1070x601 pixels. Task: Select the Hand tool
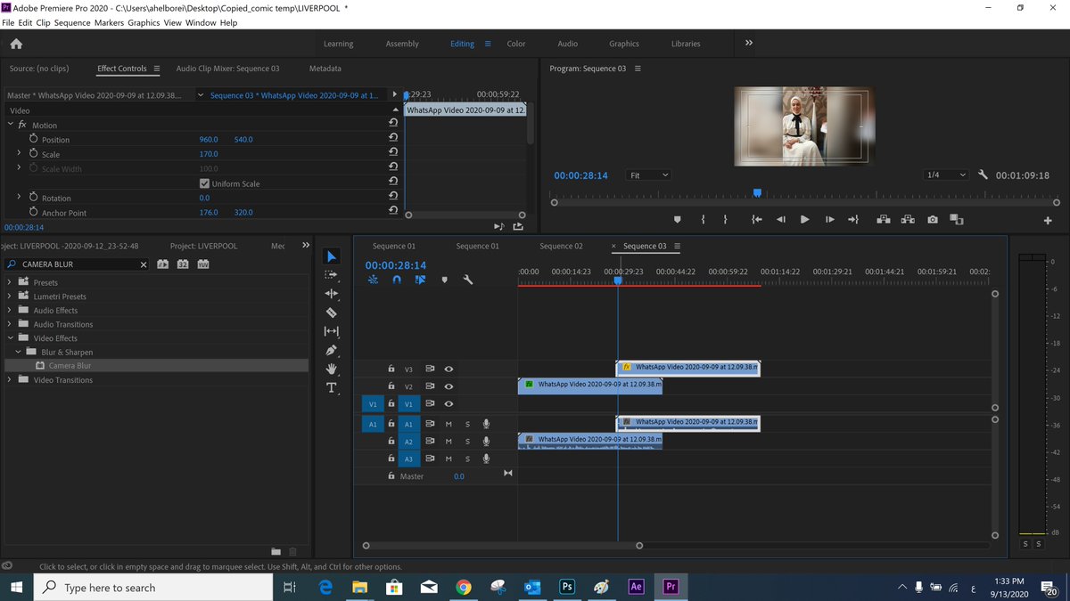(331, 369)
